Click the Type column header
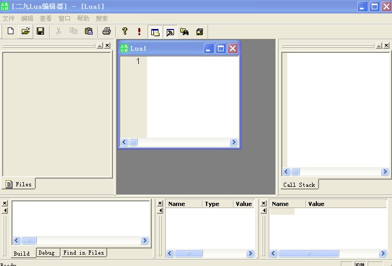The image size is (392, 266). tap(212, 204)
